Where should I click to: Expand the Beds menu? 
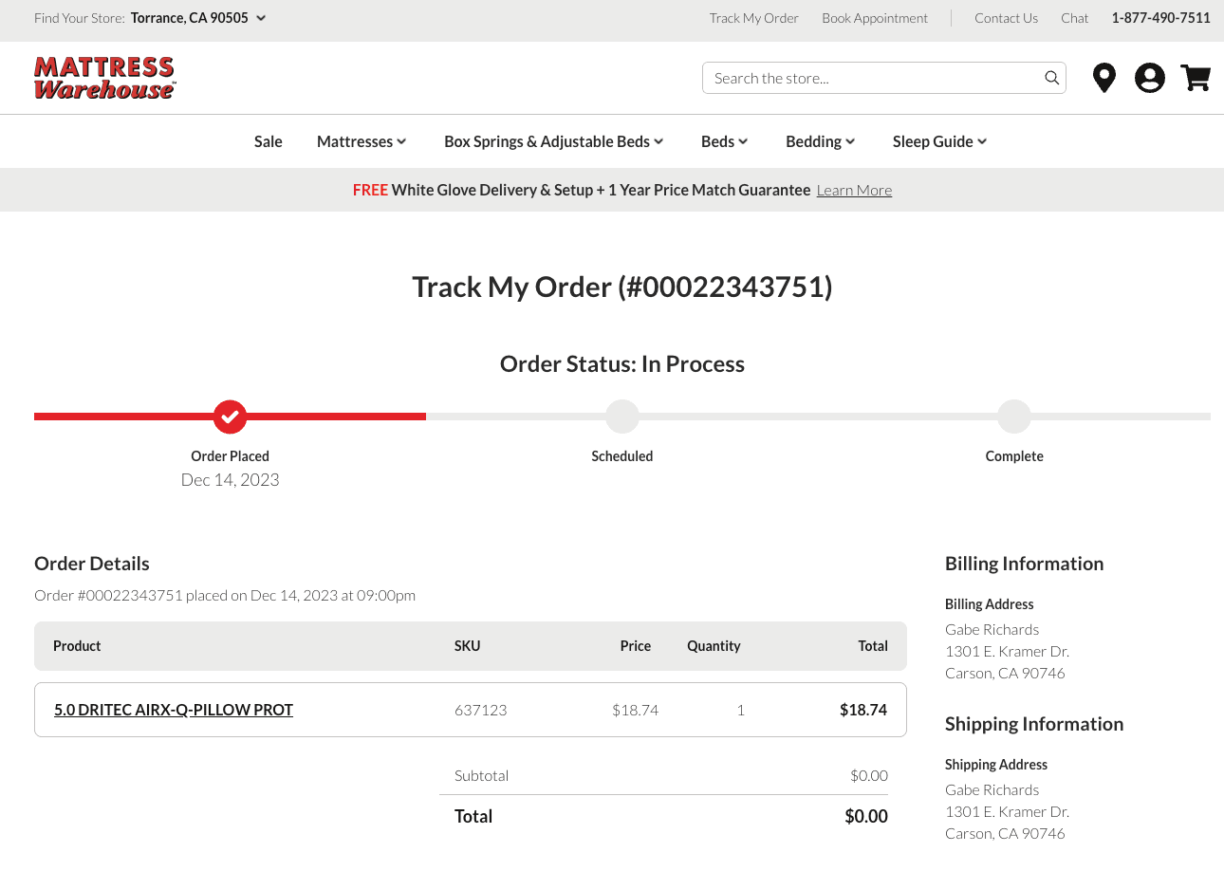[724, 141]
